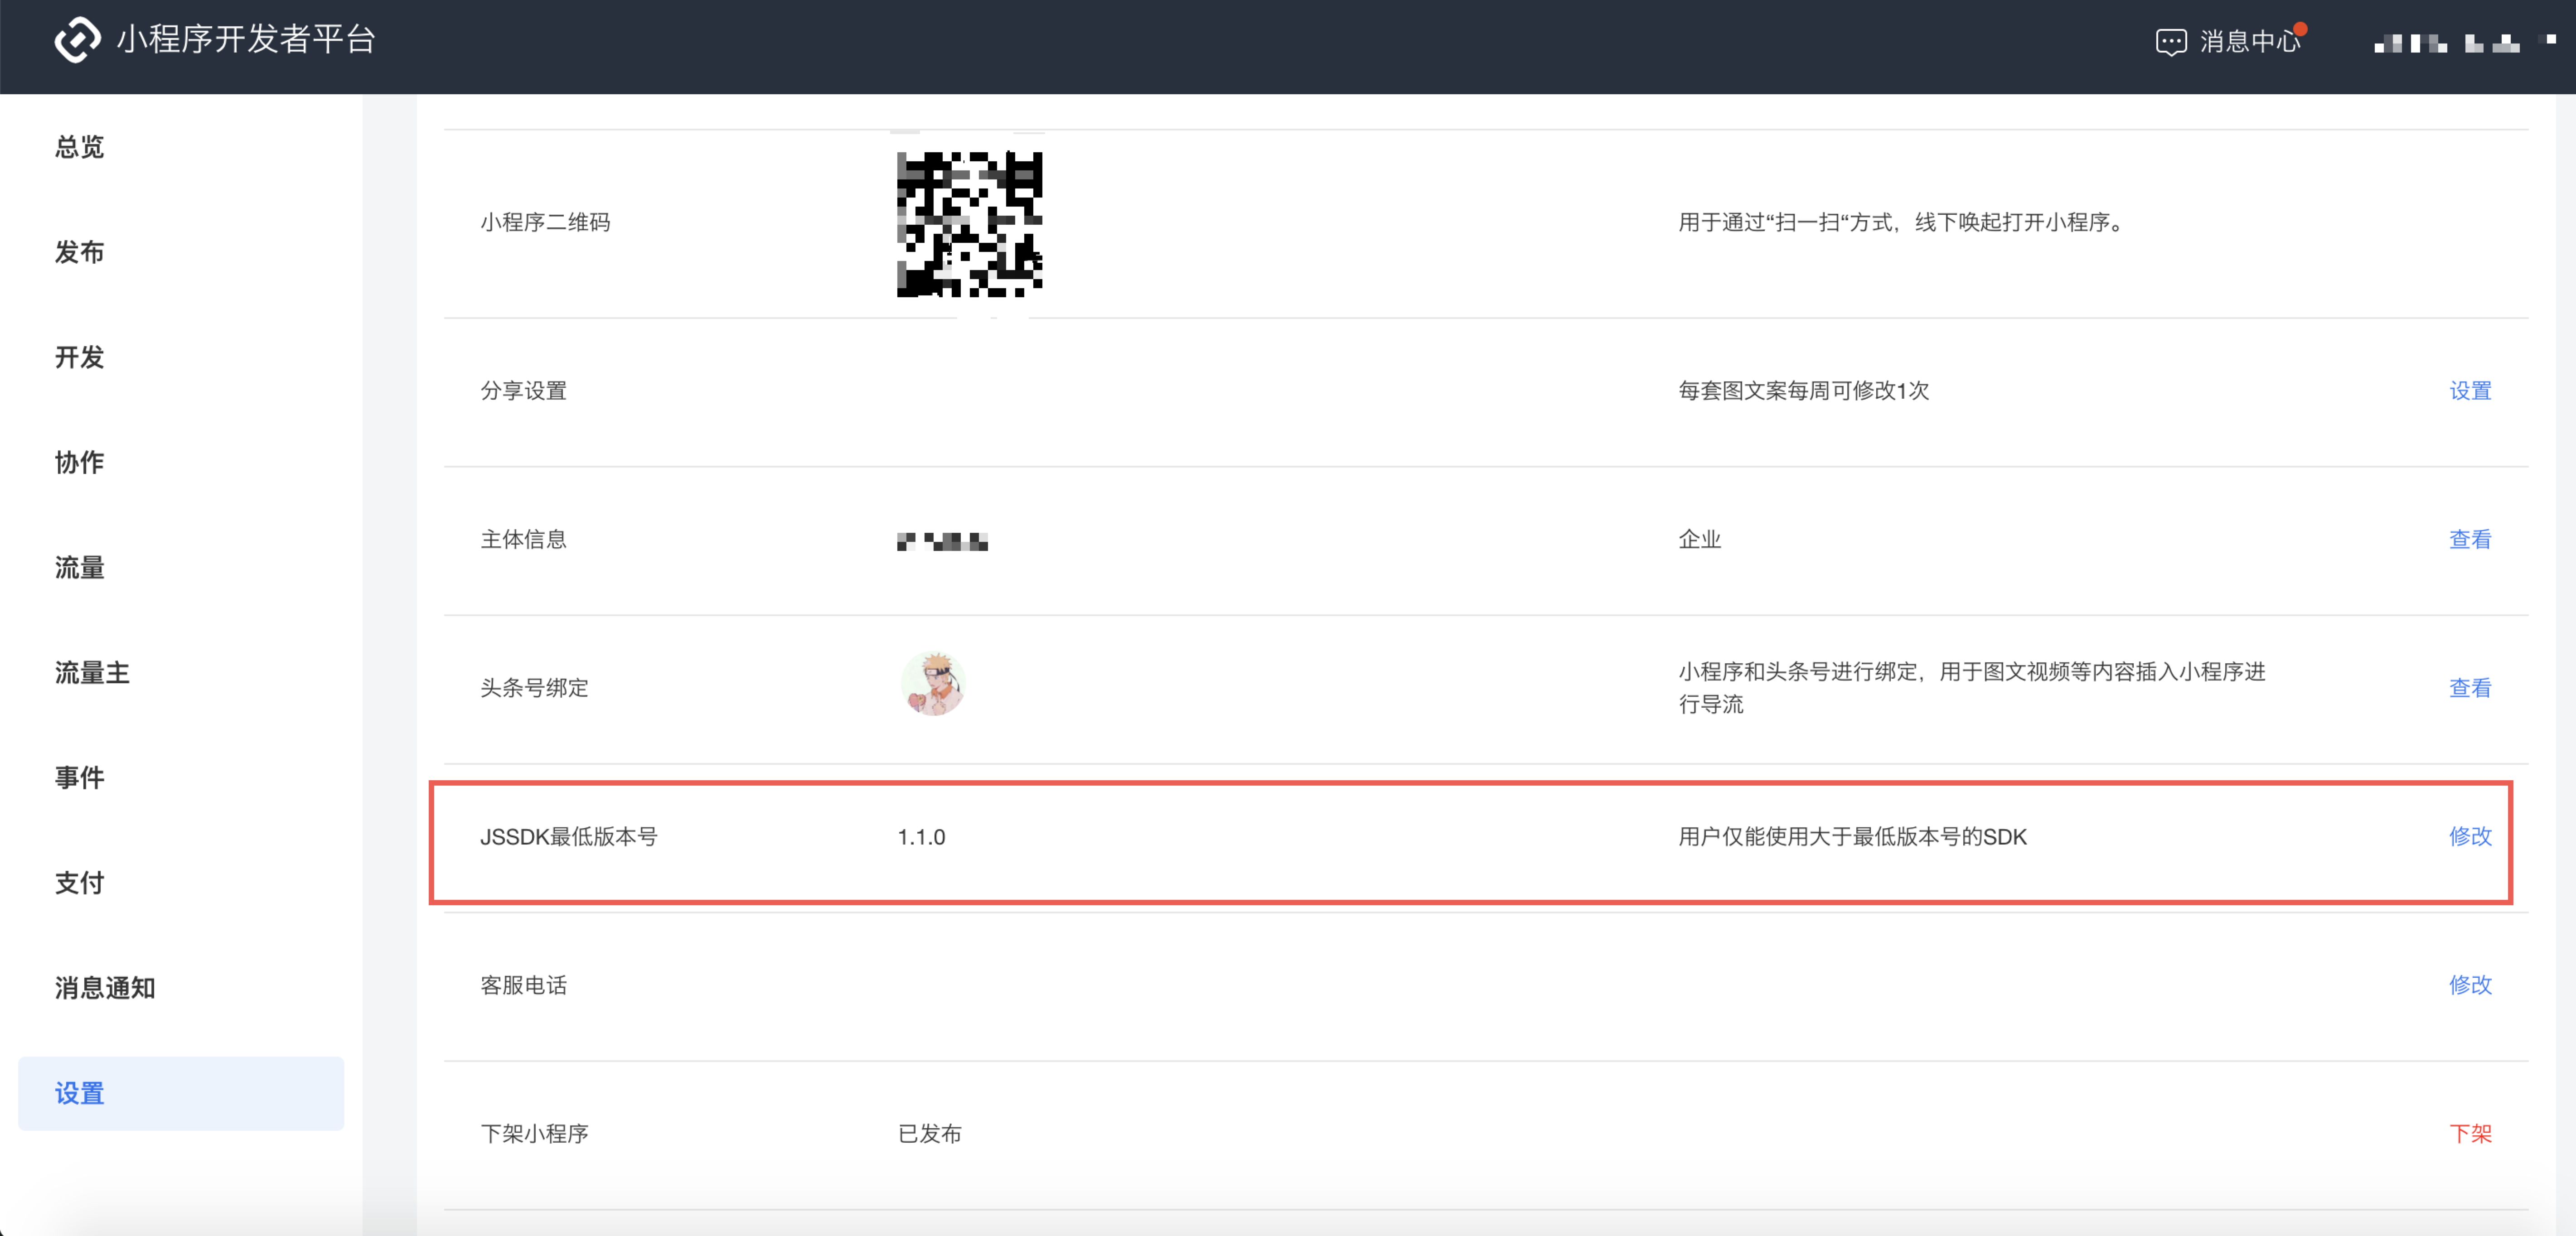Click 查看 for 主体信息
Image resolution: width=2576 pixels, height=1236 pixels.
(x=2470, y=539)
